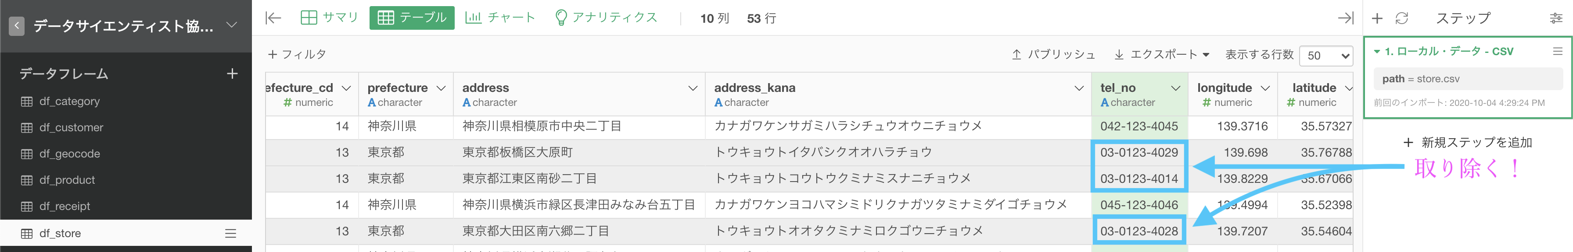Open step settings sliders icon

[1556, 18]
